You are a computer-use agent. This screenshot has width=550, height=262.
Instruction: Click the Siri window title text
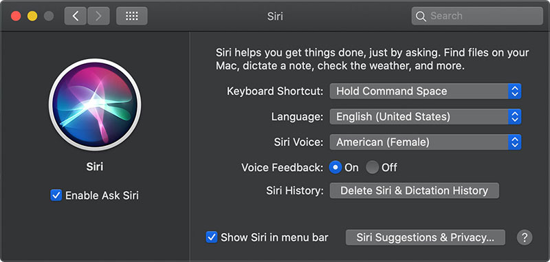[275, 16]
